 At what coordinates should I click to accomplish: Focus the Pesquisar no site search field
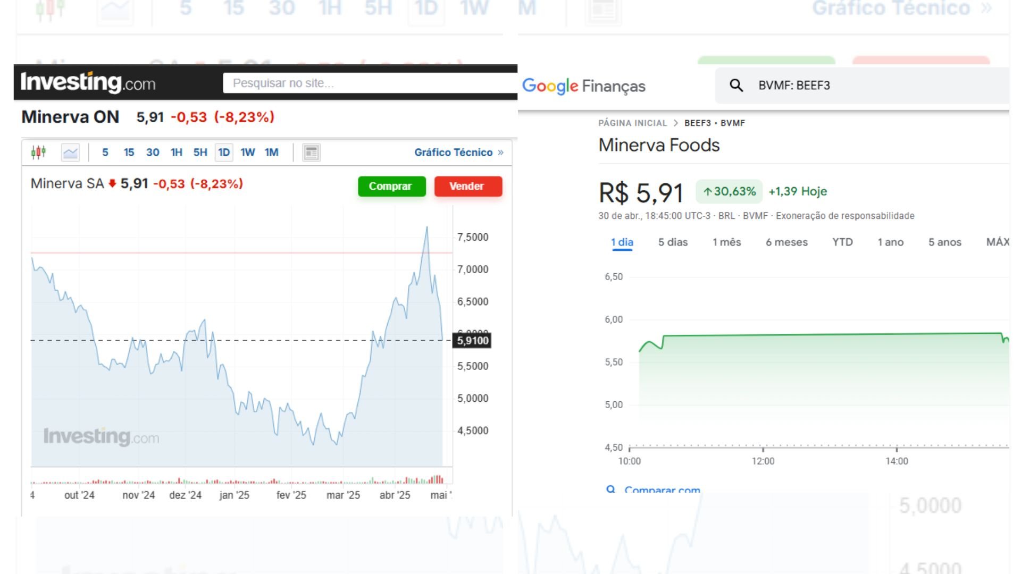coord(370,83)
